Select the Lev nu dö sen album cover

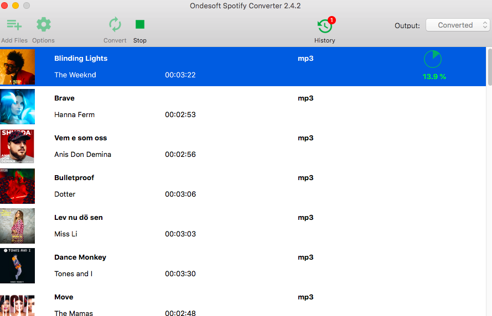point(18,226)
